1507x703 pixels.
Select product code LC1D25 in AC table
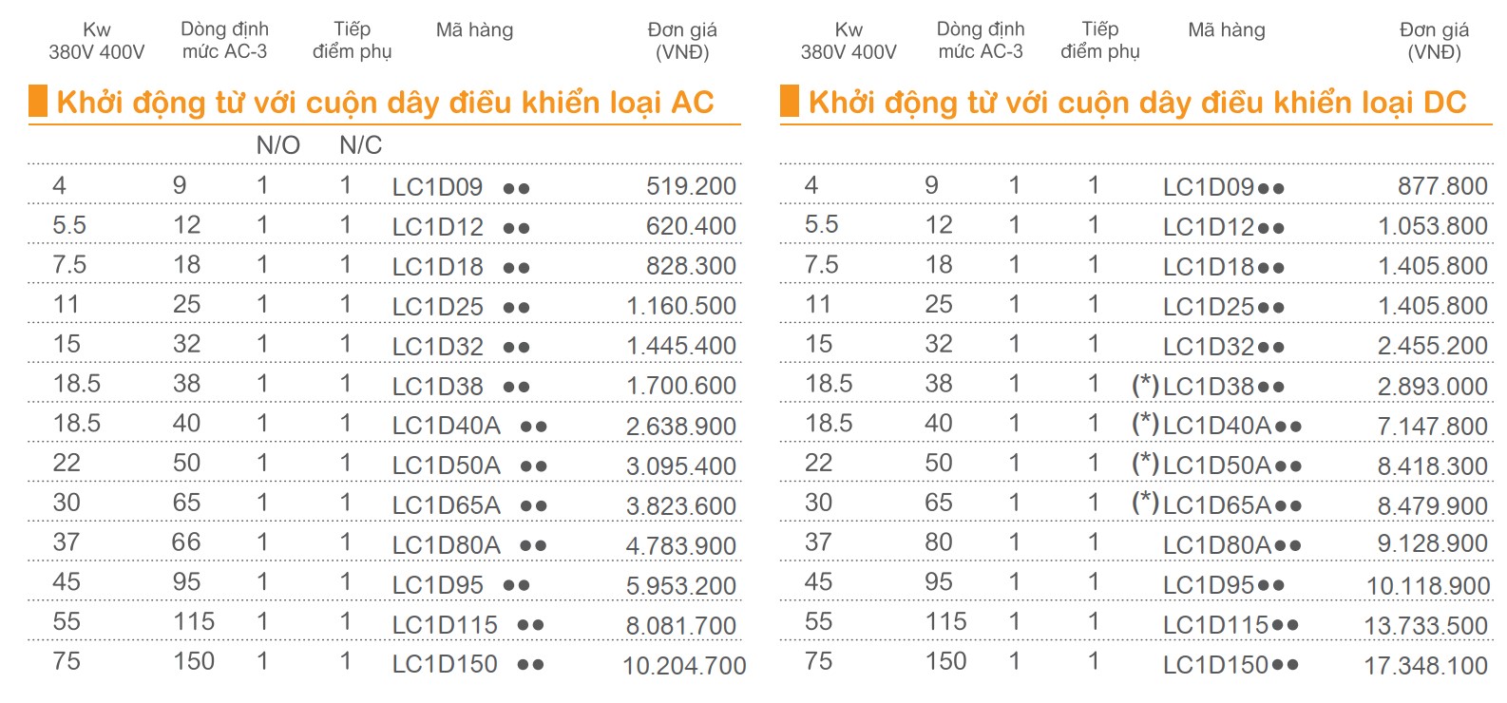[x=437, y=307]
